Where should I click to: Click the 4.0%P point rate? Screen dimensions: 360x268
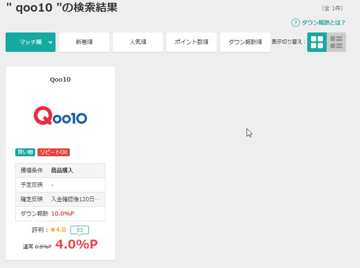pos(76,244)
